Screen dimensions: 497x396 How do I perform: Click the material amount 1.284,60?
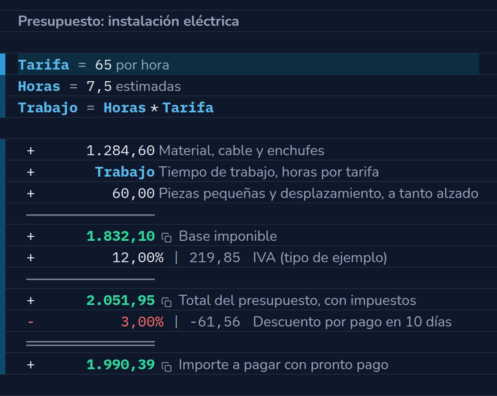[120, 151]
